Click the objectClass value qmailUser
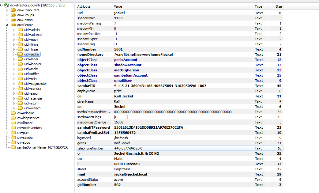 coord(123,81)
